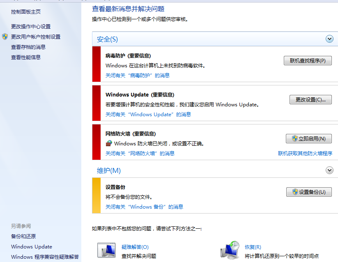Viewport: 338px width, 262px height.
Task: Click 联机获取其他防火墙程序 link
Action: pos(305,154)
